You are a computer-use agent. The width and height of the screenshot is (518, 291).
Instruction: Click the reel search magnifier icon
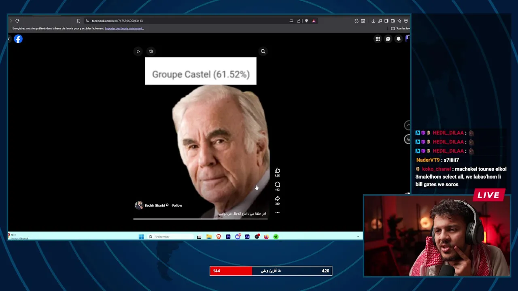(x=263, y=51)
